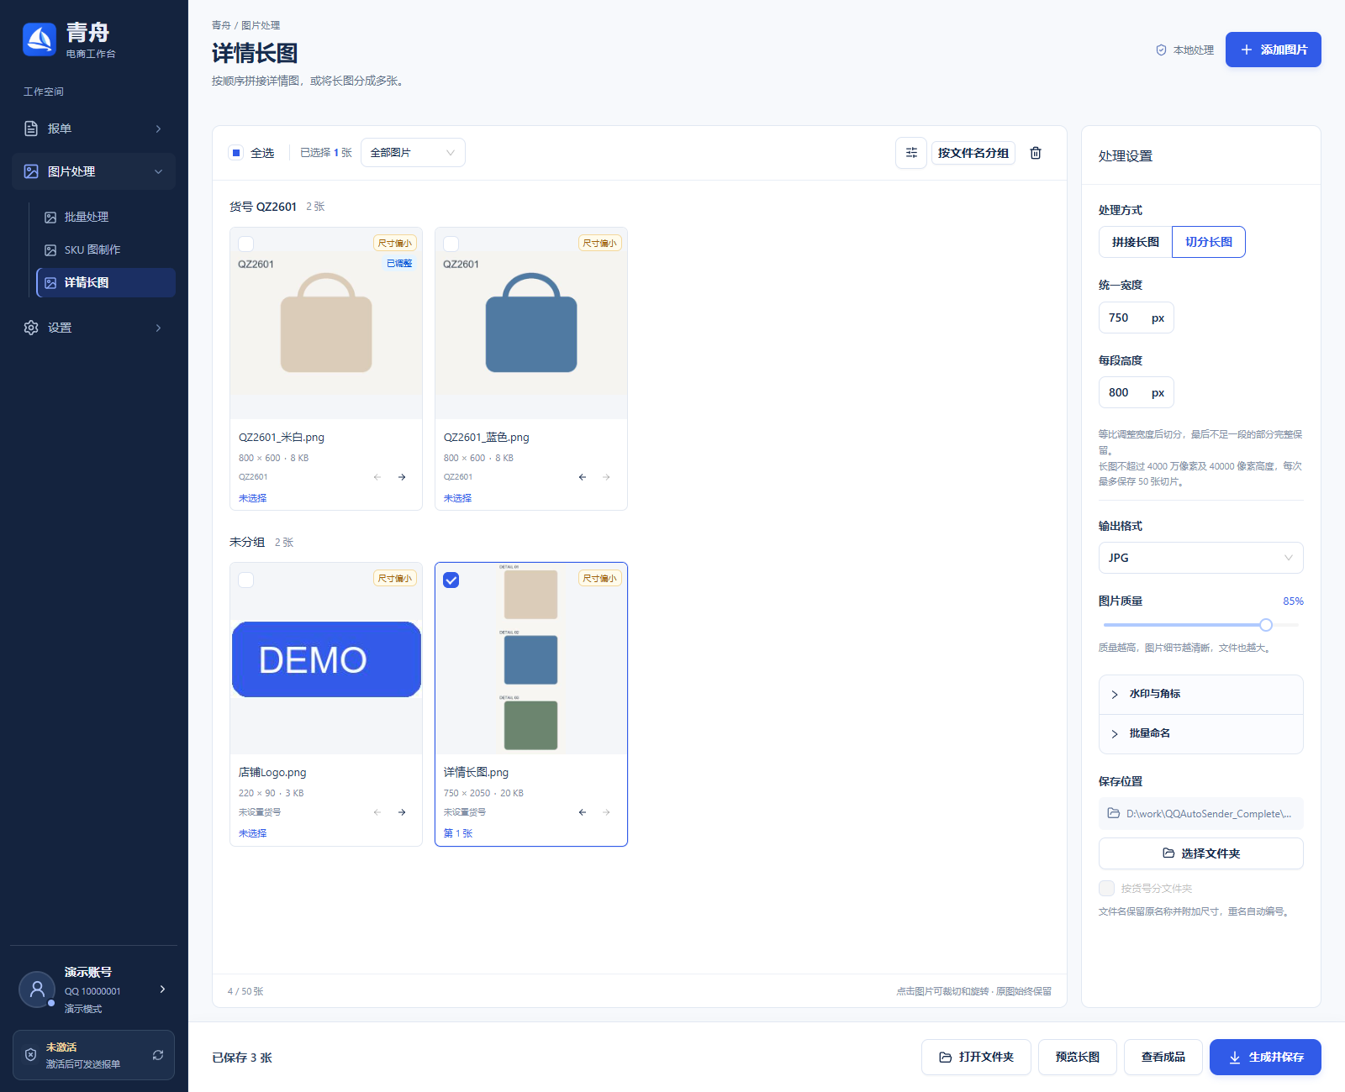
Task: Move QZ2601_蓝色.png left with arrow
Action: coord(583,477)
